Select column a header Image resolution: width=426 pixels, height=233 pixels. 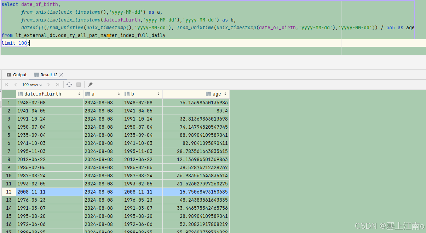click(x=103, y=94)
